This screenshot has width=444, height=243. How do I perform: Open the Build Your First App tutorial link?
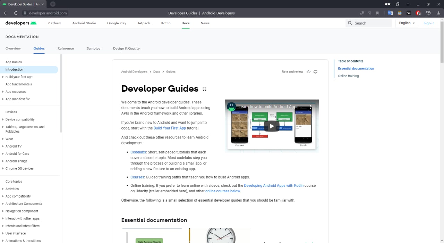pyautogui.click(x=170, y=128)
